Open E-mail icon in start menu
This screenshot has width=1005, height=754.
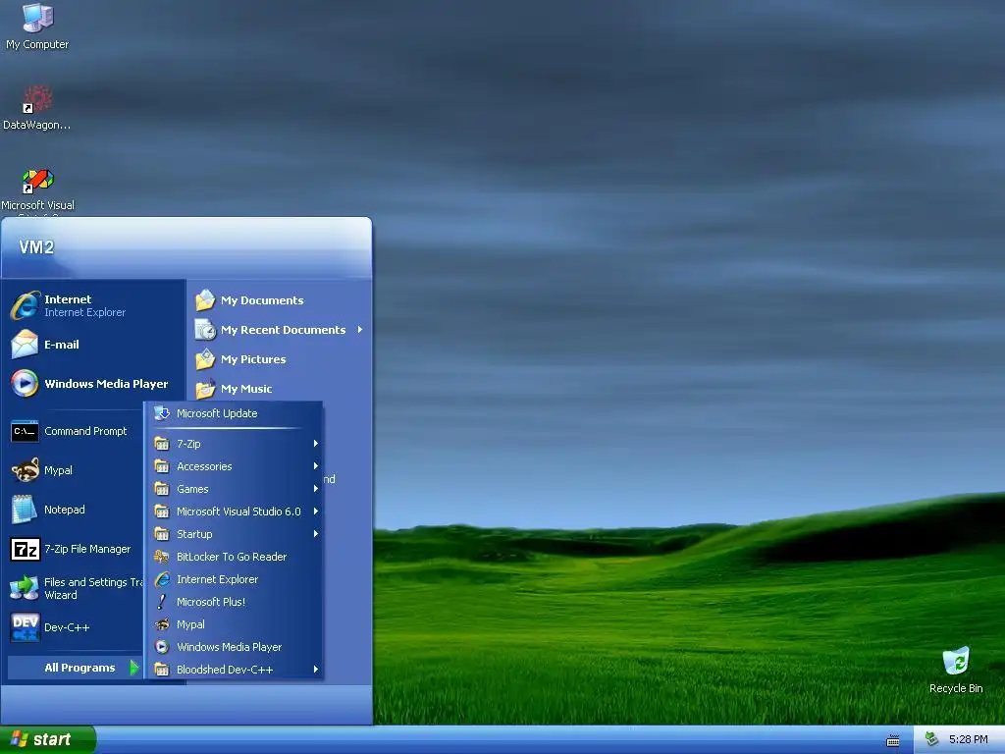tap(25, 345)
